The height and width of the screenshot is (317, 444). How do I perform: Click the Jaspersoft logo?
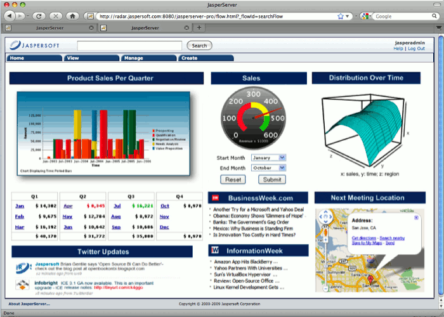34,45
